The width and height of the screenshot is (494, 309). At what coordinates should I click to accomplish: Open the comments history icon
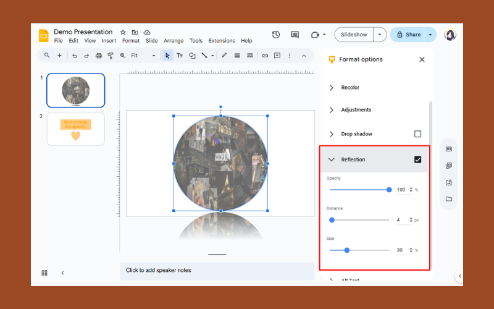295,35
